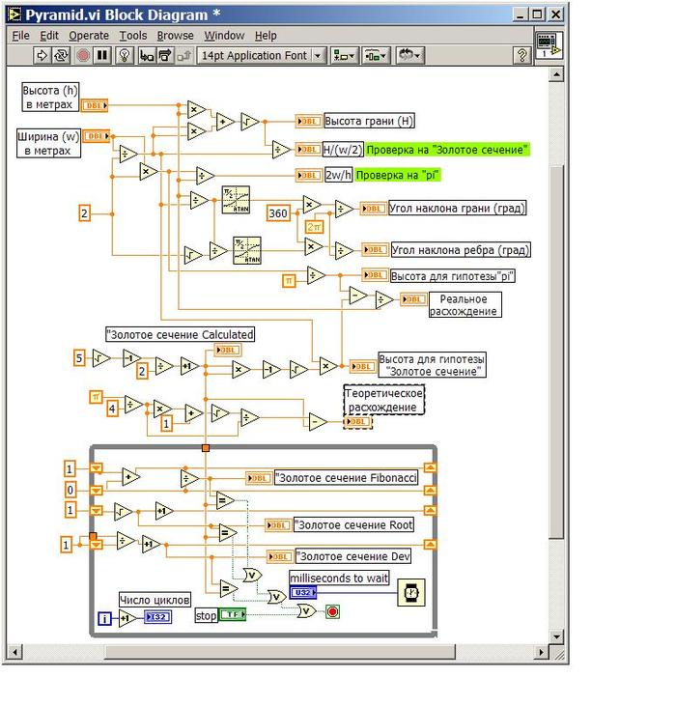Click the VI icon pane at top right
Image resolution: width=676 pixels, height=706 pixels.
coord(549,45)
